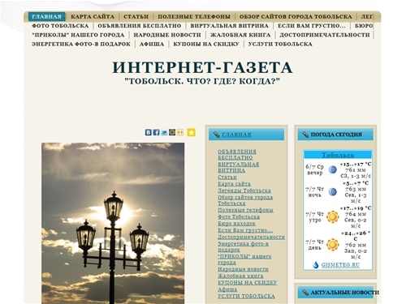Open sidebar link КУПОНЫ НА СКИДКУ
This screenshot has width=406, height=304.
pyautogui.click(x=248, y=283)
